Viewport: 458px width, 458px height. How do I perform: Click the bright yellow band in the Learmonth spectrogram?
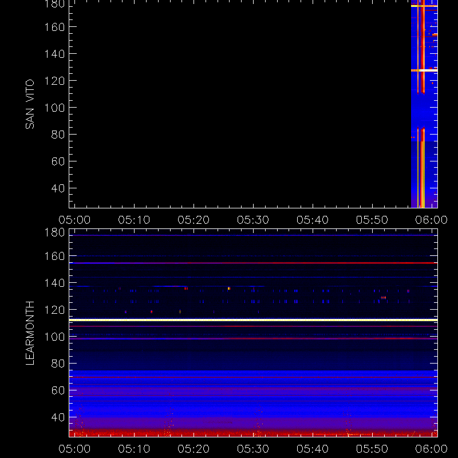[x=253, y=320]
